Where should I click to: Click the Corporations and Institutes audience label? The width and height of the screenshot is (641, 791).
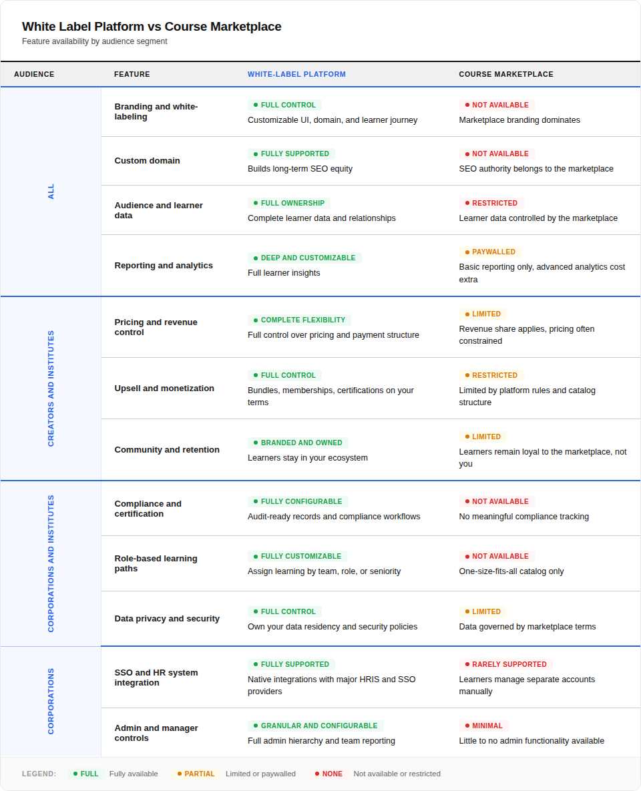(51, 563)
